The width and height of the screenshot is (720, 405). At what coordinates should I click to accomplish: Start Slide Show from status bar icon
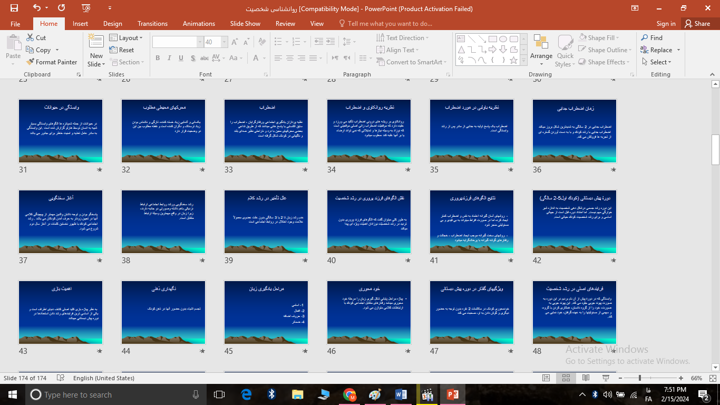tap(605, 378)
